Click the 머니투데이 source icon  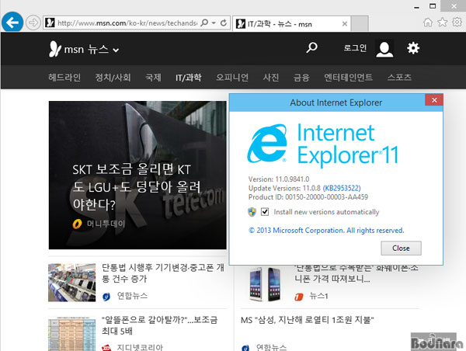[x=77, y=224]
